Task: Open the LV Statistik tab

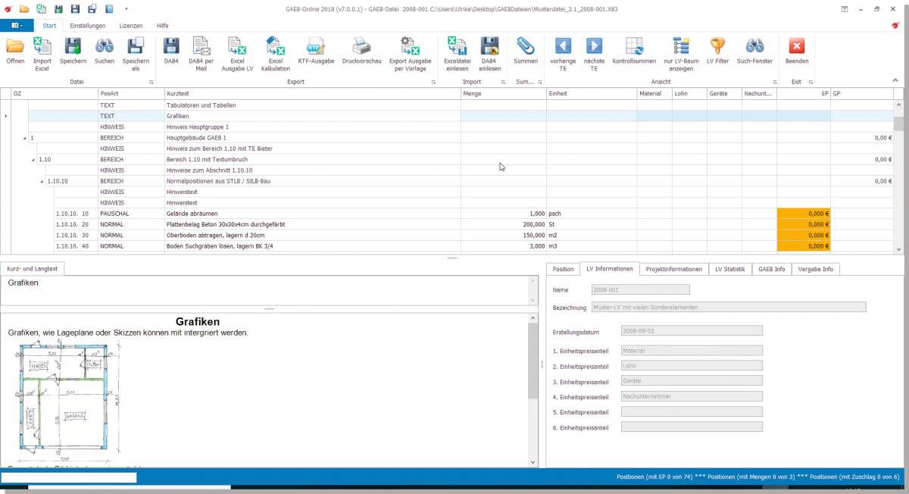Action: 730,269
